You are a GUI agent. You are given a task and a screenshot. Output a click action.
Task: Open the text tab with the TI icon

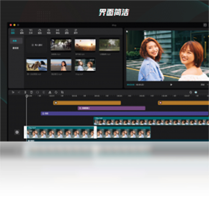[x=31, y=32]
